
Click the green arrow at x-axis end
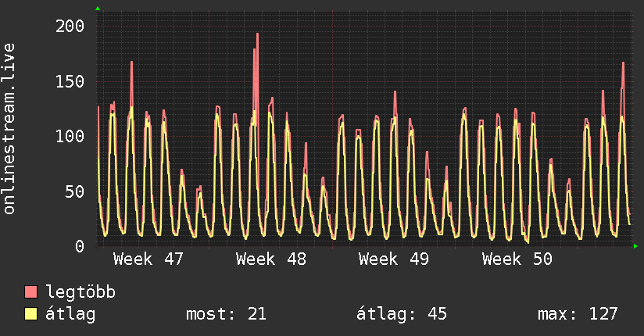(x=635, y=246)
